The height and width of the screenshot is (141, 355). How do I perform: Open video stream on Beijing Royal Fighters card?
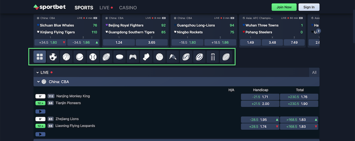pyautogui.click(x=164, y=18)
